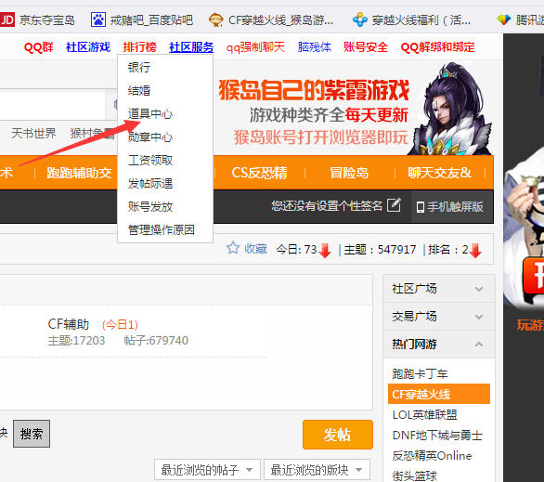Click the 搜索 button
Screen dimensions: 544x482
pyautogui.click(x=32, y=434)
